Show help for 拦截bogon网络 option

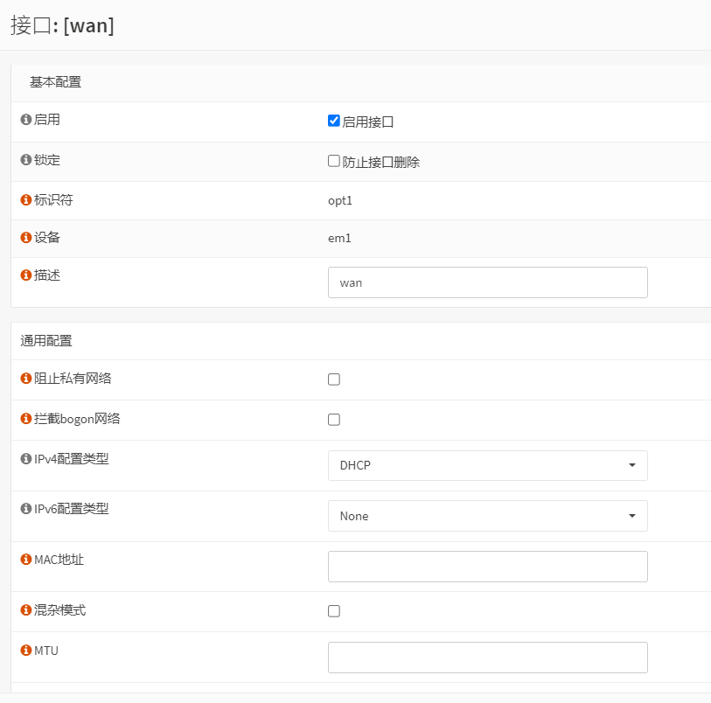point(26,419)
